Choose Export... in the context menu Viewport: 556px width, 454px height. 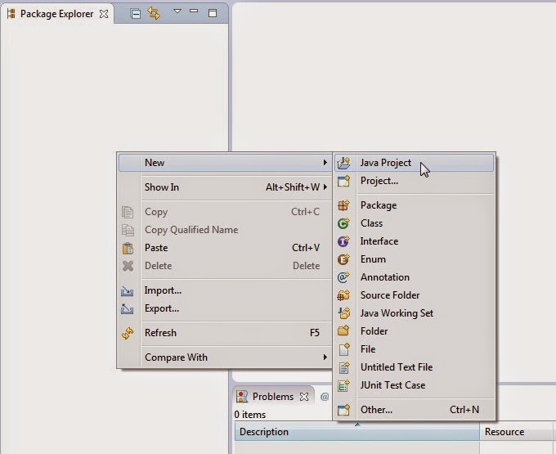pos(225,308)
